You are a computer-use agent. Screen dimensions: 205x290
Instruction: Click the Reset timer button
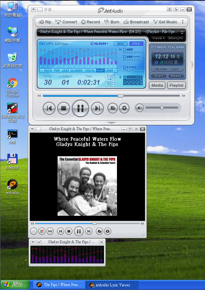click(176, 76)
